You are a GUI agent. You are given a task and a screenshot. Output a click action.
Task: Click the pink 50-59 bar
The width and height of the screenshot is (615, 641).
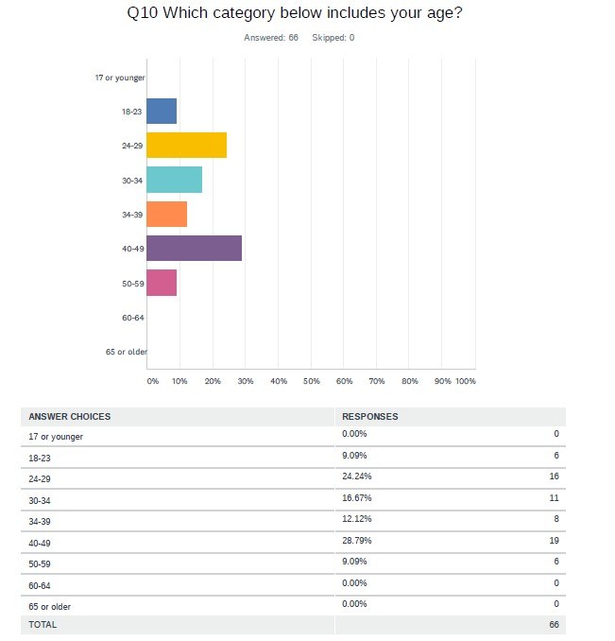[162, 283]
